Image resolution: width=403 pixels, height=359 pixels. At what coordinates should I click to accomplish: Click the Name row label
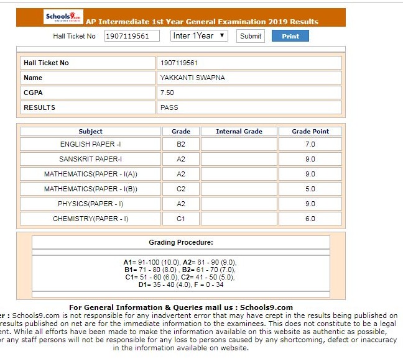click(x=33, y=78)
